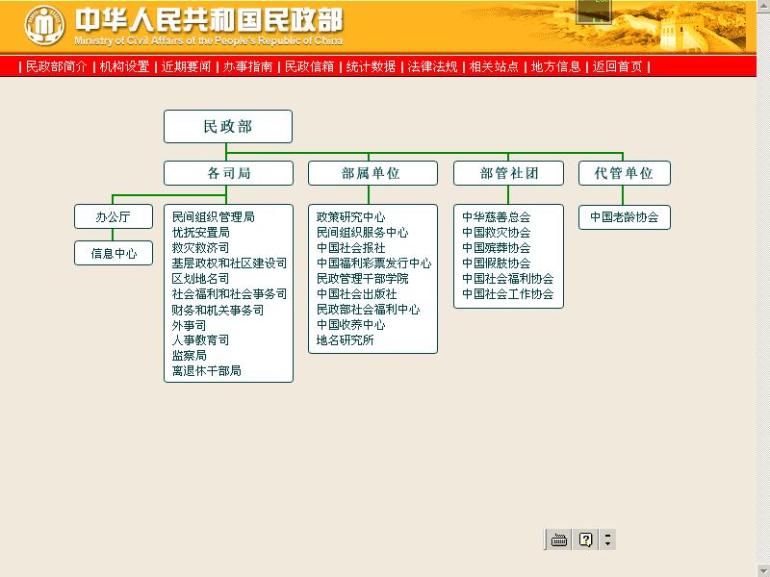
Task: Open the 中国社会工作协会 link
Action: pyautogui.click(x=508, y=294)
